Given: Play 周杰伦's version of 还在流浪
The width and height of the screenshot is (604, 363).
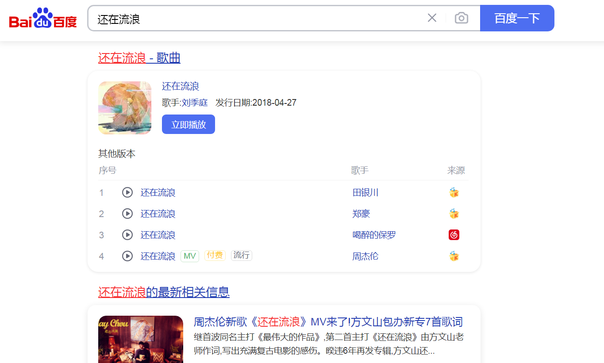Looking at the screenshot, I should pos(127,256).
